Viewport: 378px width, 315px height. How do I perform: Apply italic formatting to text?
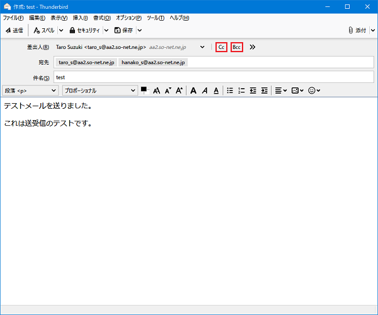point(205,91)
